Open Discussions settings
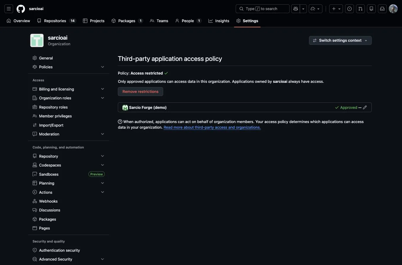The height and width of the screenshot is (265, 402). coord(68,210)
